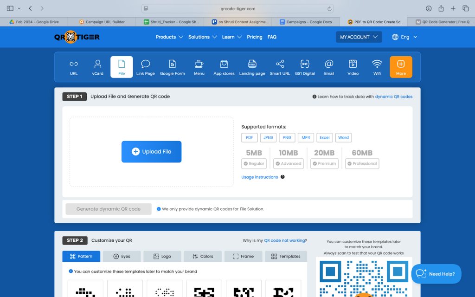Select the first QR pattern thumbnail

tap(85, 290)
